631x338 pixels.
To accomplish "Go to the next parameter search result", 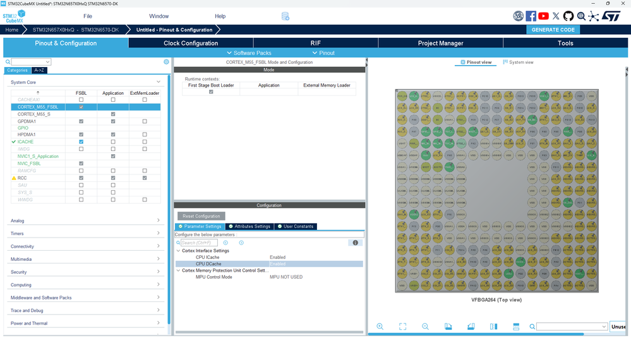I will [241, 243].
